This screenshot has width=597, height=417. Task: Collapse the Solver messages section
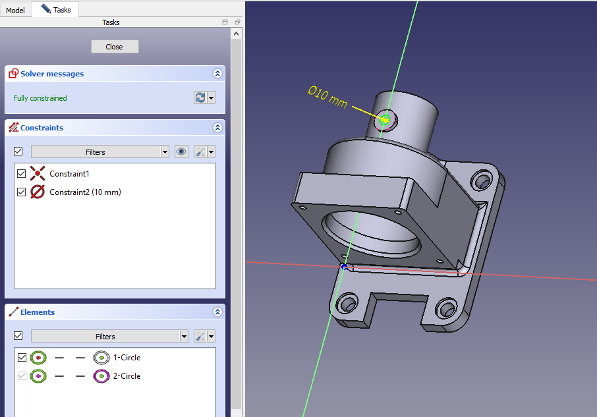(217, 74)
